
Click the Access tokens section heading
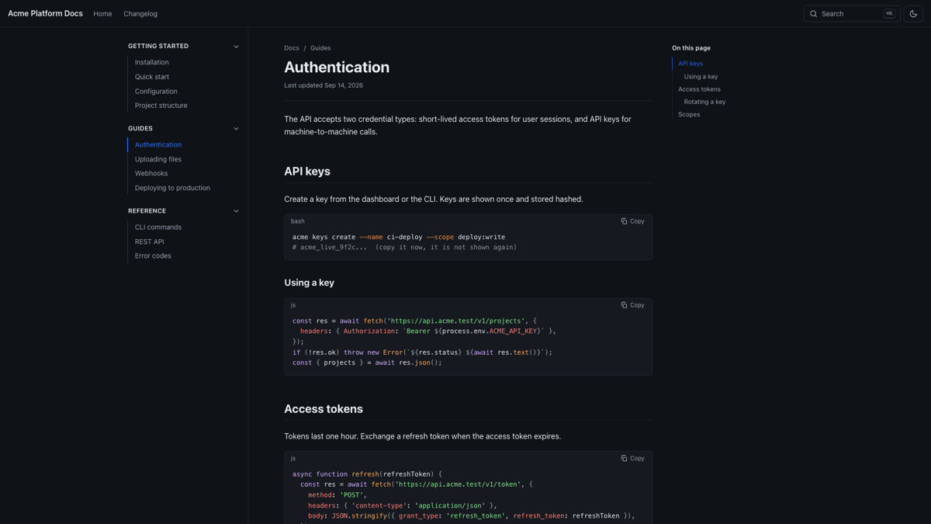[x=324, y=409]
